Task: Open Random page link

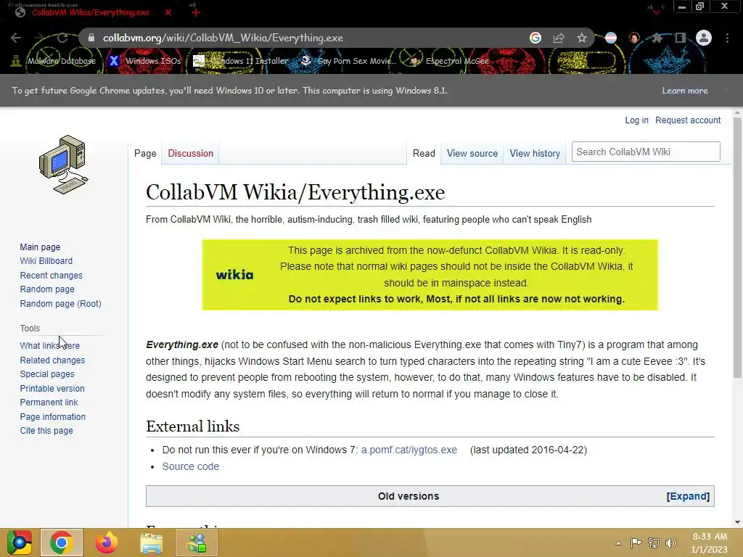Action: pyautogui.click(x=47, y=289)
